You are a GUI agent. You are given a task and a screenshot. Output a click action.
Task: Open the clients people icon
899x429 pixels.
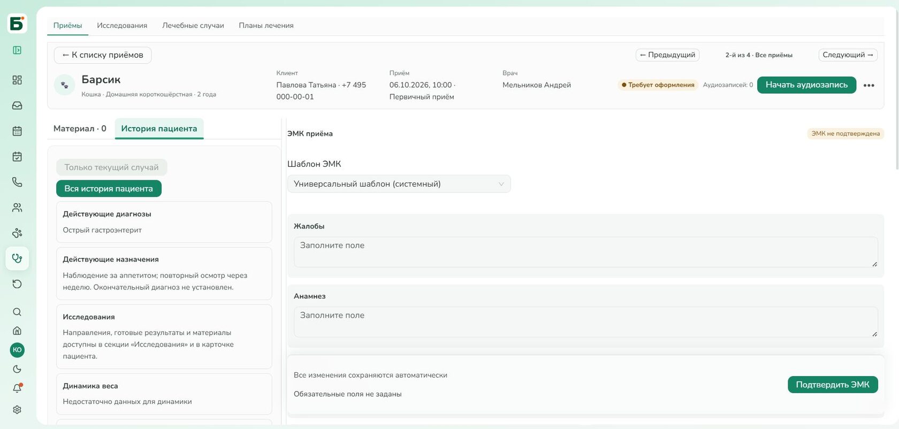[17, 208]
